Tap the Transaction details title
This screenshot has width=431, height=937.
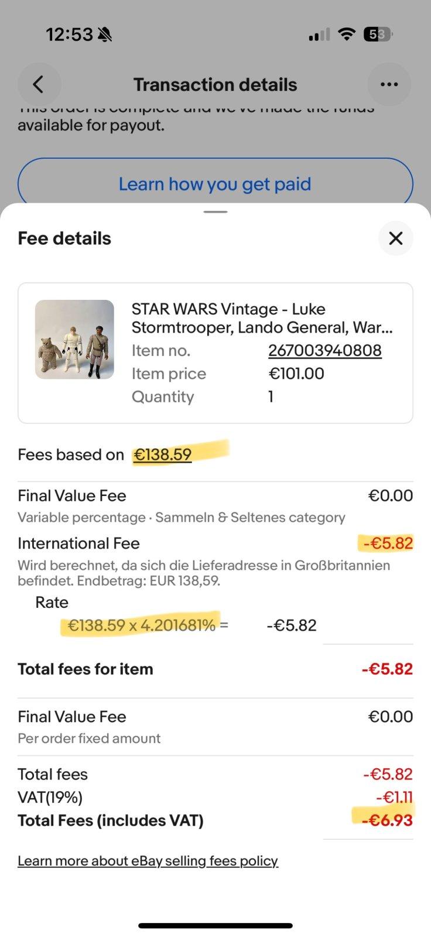coord(215,85)
